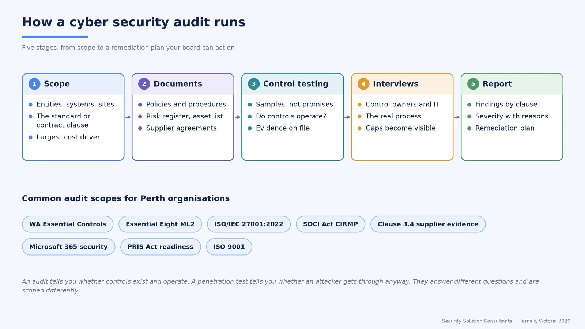
Task: Select the Microsoft 365 security pill
Action: [69, 247]
